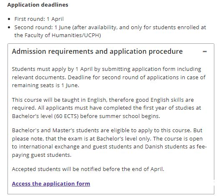This screenshot has height=196, width=221.
Task: Open the Access the application form link
Action: tap(51, 184)
